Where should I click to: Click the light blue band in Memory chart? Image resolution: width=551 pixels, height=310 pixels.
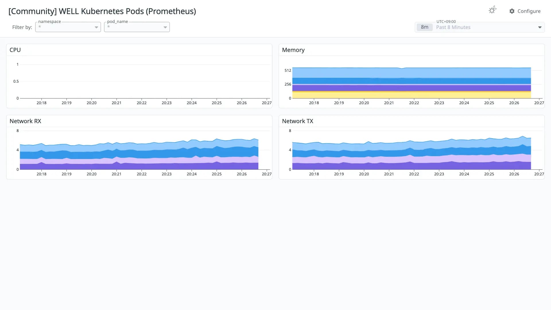pos(412,73)
